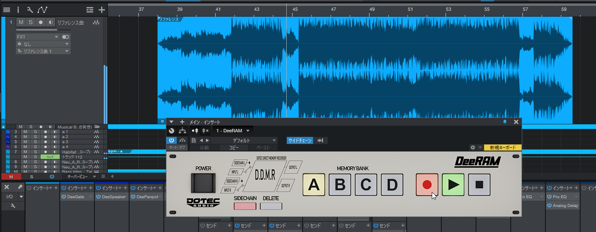This screenshot has width=596, height=232.
Task: Click the knob icon in plugin header
Action: [171, 131]
